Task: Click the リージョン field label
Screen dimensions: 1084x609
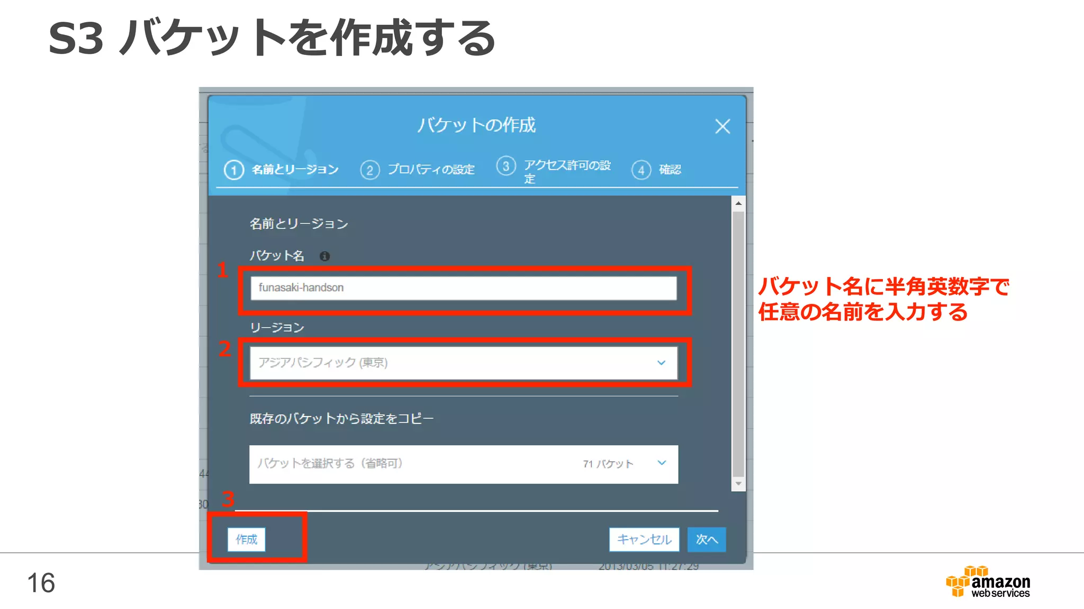Action: tap(277, 328)
